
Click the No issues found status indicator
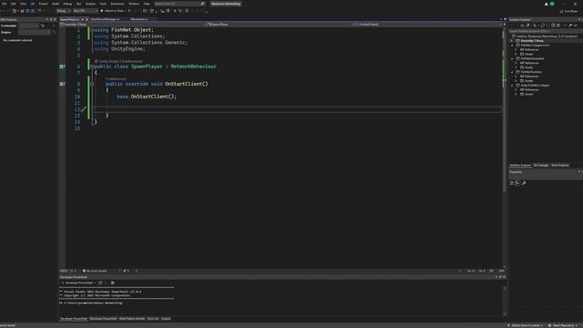coord(95,272)
